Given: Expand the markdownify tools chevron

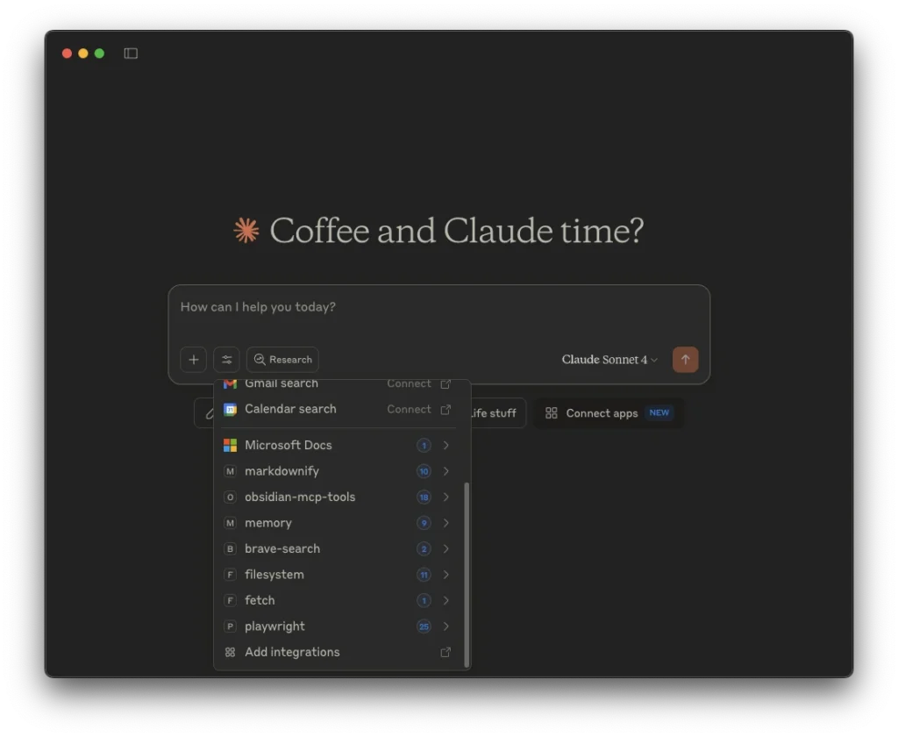Looking at the screenshot, I should click(446, 471).
